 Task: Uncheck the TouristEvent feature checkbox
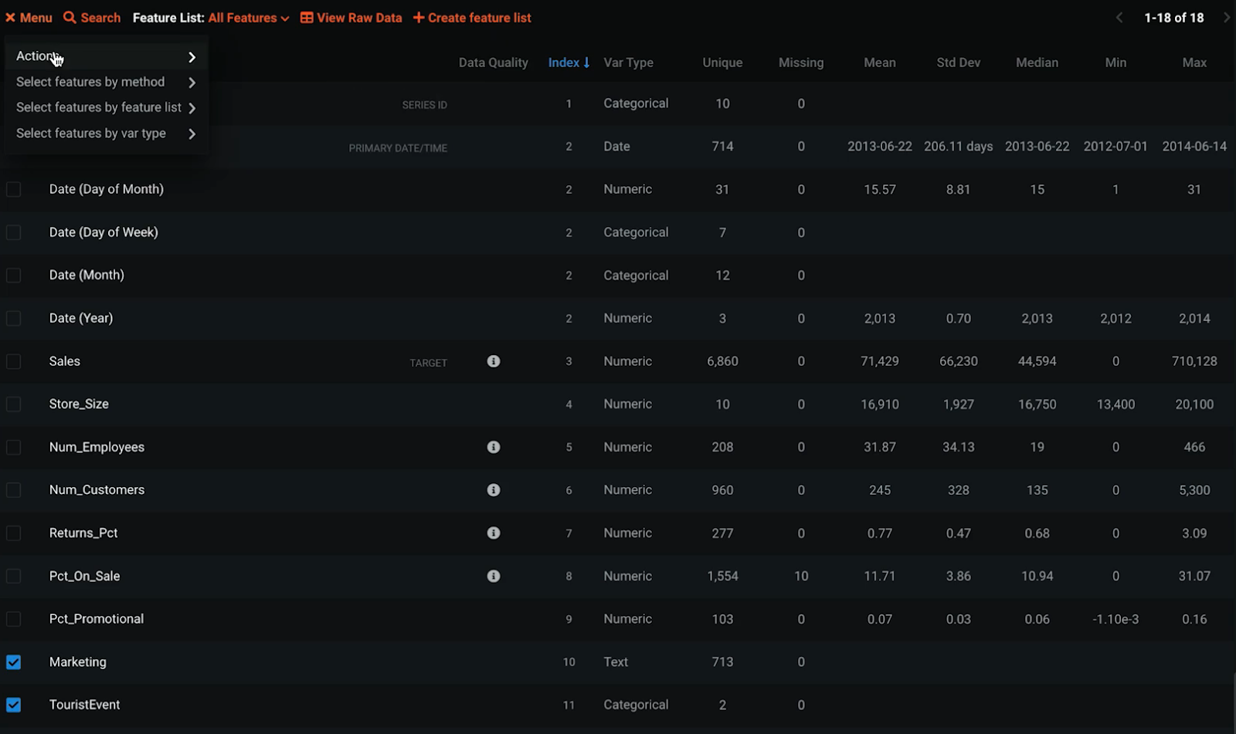pyautogui.click(x=14, y=705)
